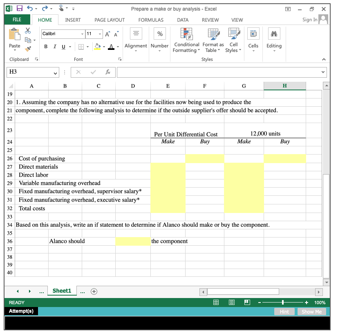The image size is (338, 334).
Task: Click the Hint button
Action: 284,312
